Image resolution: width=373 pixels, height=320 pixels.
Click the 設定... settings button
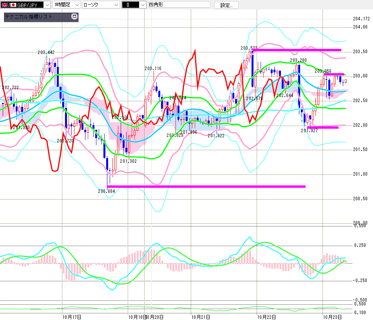(x=229, y=5)
